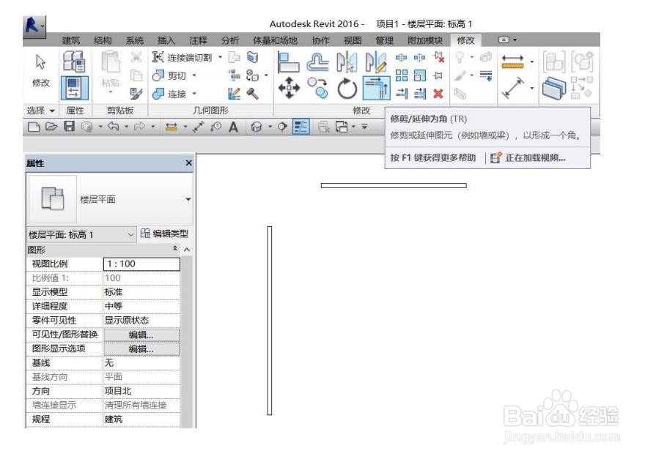The width and height of the screenshot is (656, 459).
Task: Click the Match Type Properties paintbrush icon
Action: (x=136, y=94)
